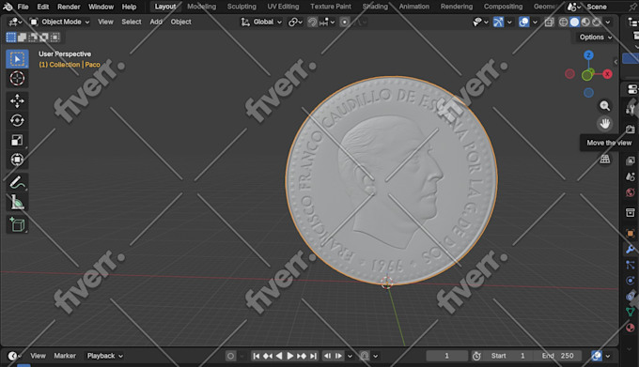This screenshot has height=367, width=639.
Task: Open the Edit menu
Action: tap(43, 7)
